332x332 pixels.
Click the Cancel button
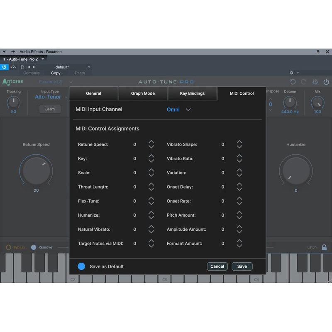tap(217, 266)
